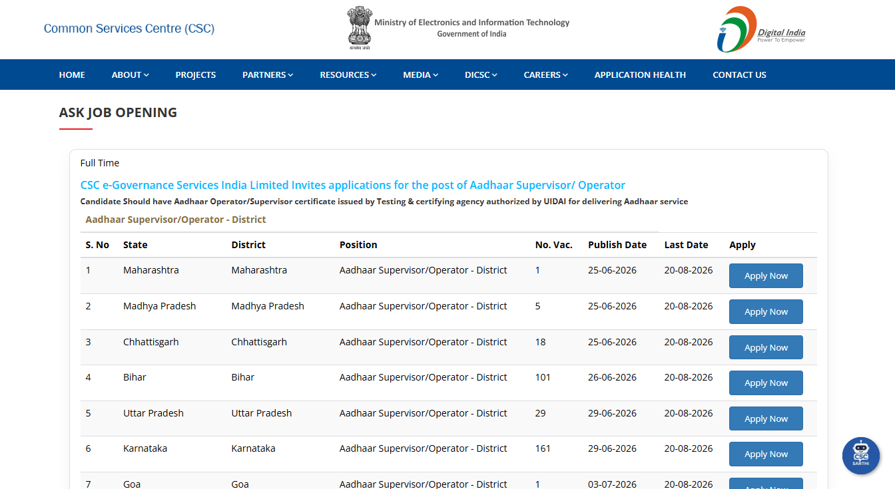Viewport: 895px width, 489px height.
Task: Click the Position column header
Action: point(358,245)
